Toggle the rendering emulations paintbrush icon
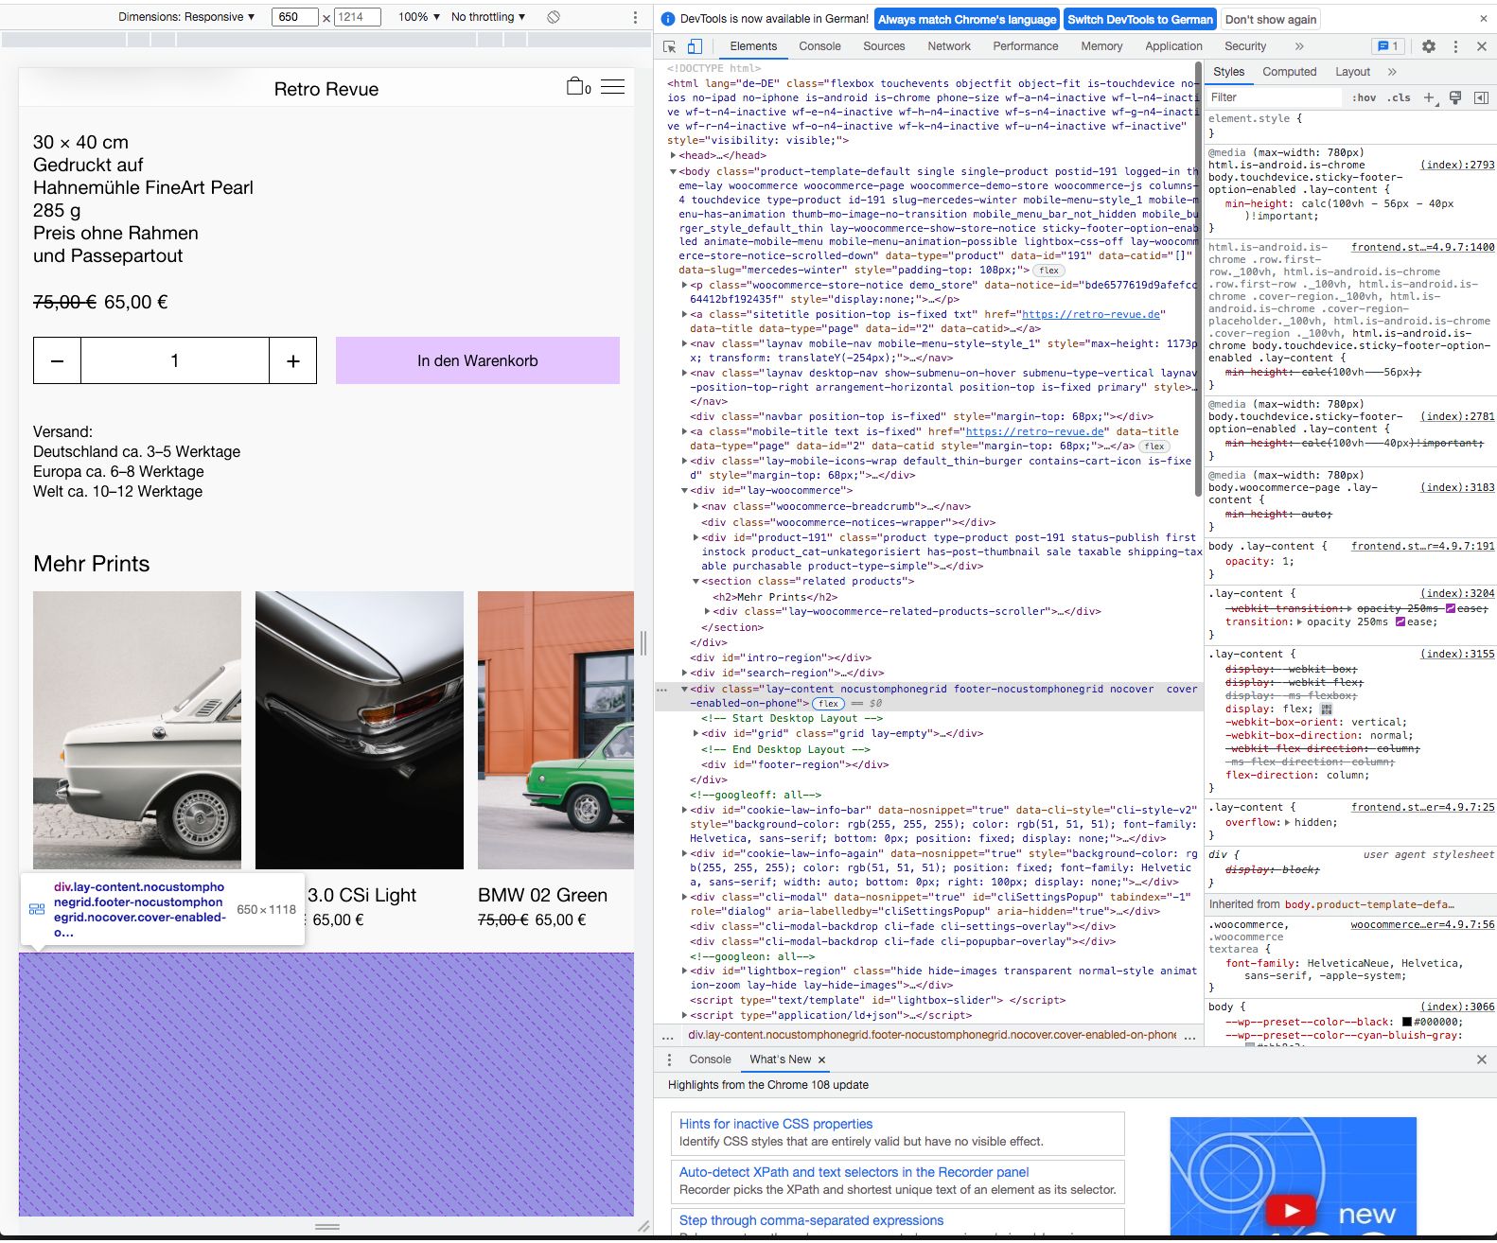 pos(1455,97)
